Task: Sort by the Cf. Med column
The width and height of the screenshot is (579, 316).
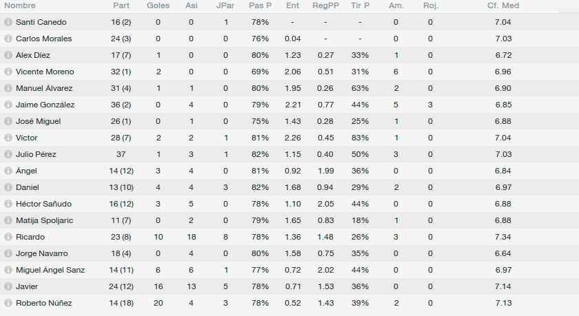Action: (x=503, y=6)
